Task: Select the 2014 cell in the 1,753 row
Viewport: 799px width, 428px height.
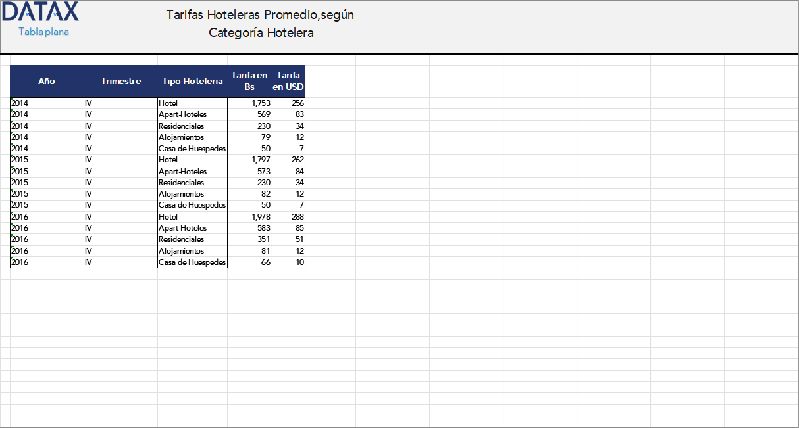Action: (x=47, y=103)
